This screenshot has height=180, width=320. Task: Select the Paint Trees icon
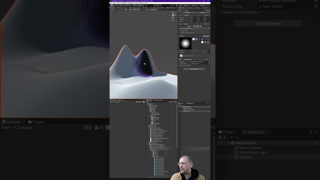[x=194, y=26]
